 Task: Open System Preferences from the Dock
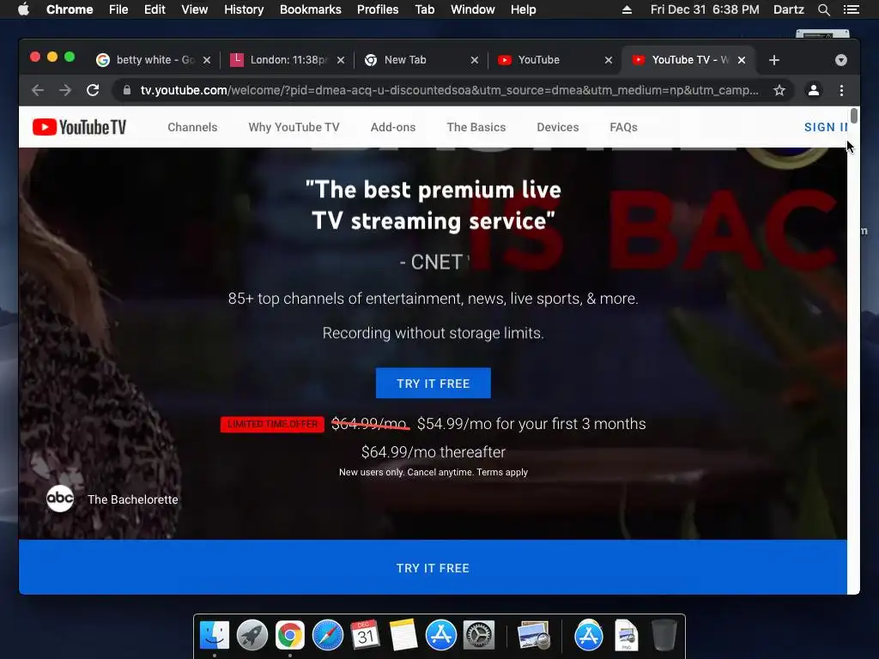point(479,635)
